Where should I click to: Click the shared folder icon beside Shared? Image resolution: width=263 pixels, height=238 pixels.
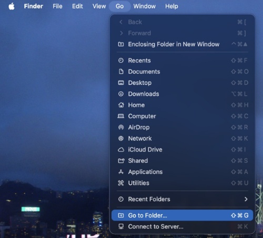click(121, 161)
